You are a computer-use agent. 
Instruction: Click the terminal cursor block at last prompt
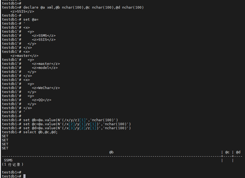tap(24, 176)
